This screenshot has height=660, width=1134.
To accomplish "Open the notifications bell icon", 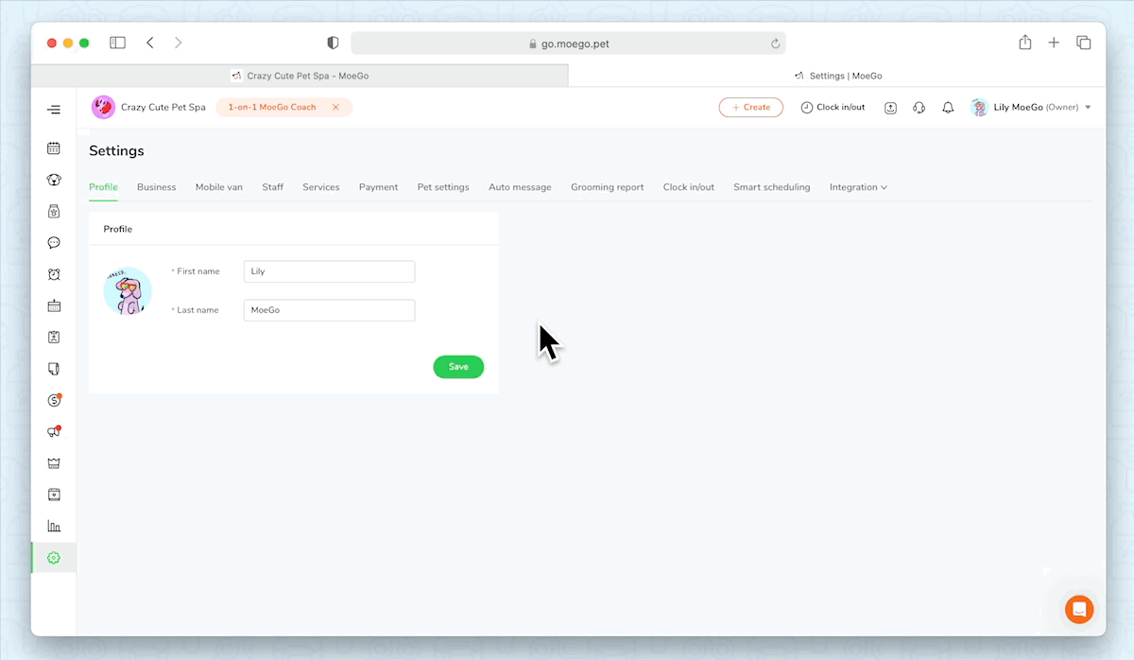I will (948, 108).
